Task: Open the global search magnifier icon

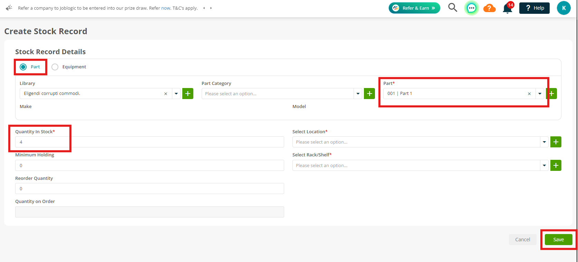Action: click(453, 8)
